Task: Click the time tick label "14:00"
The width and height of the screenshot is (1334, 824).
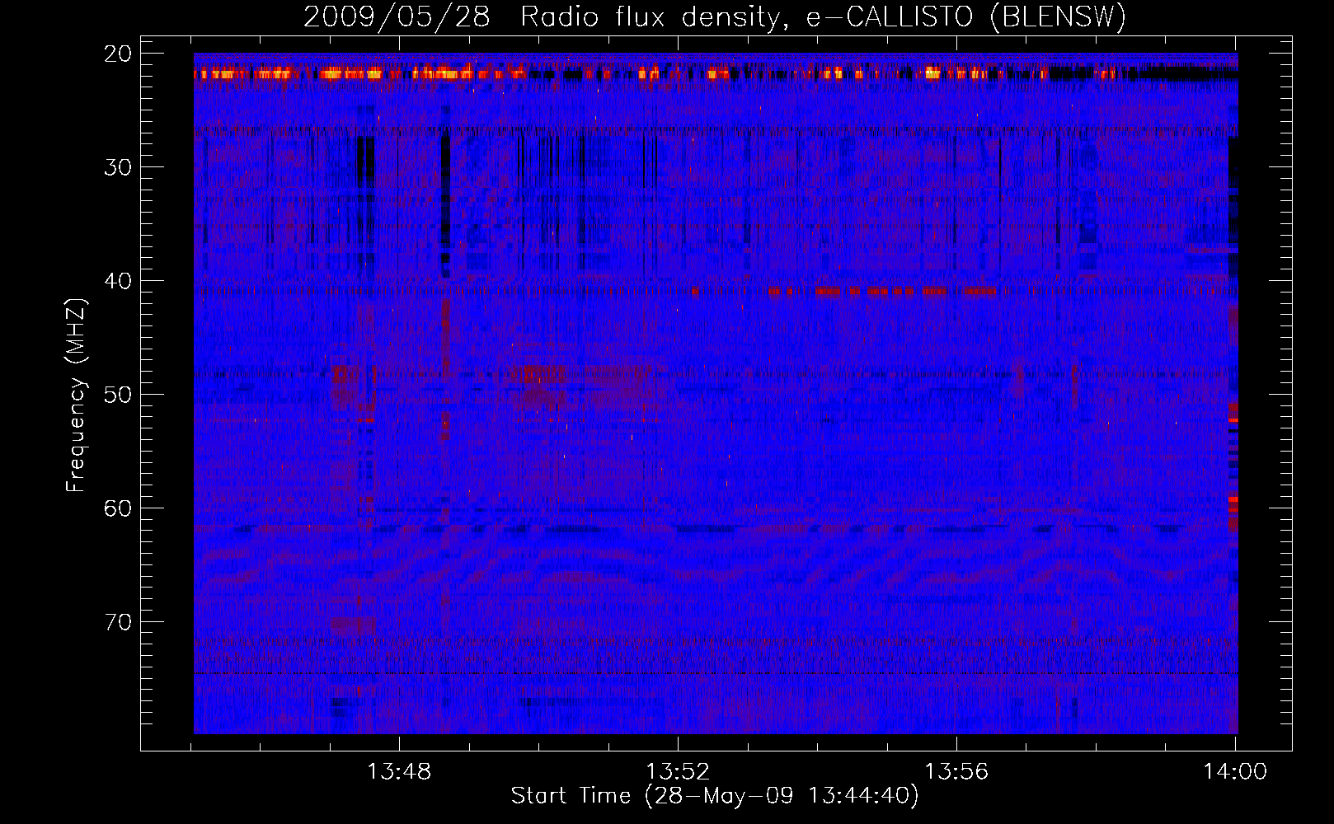Action: pos(1235,771)
